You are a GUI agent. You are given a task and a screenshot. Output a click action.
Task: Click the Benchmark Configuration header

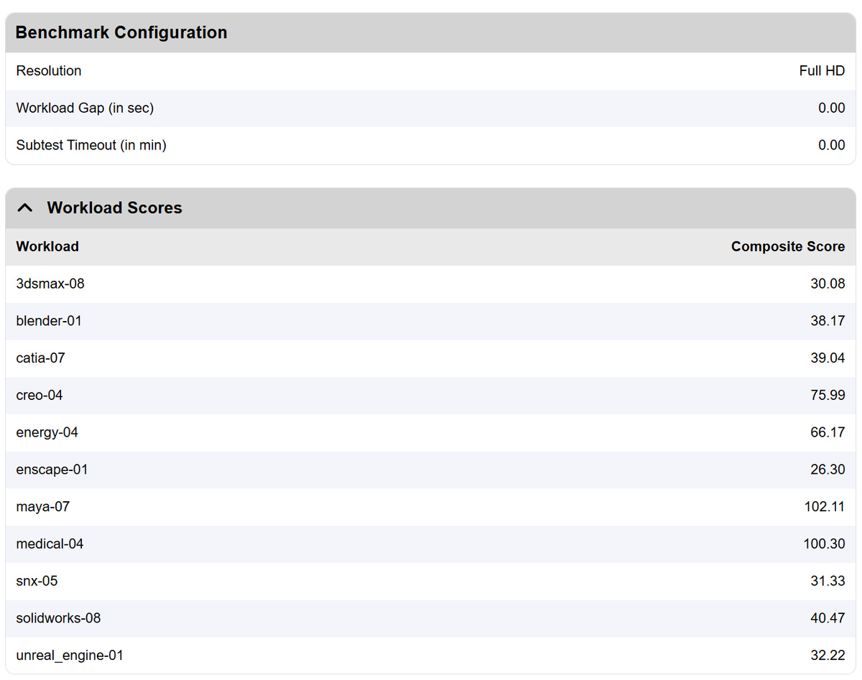121,33
